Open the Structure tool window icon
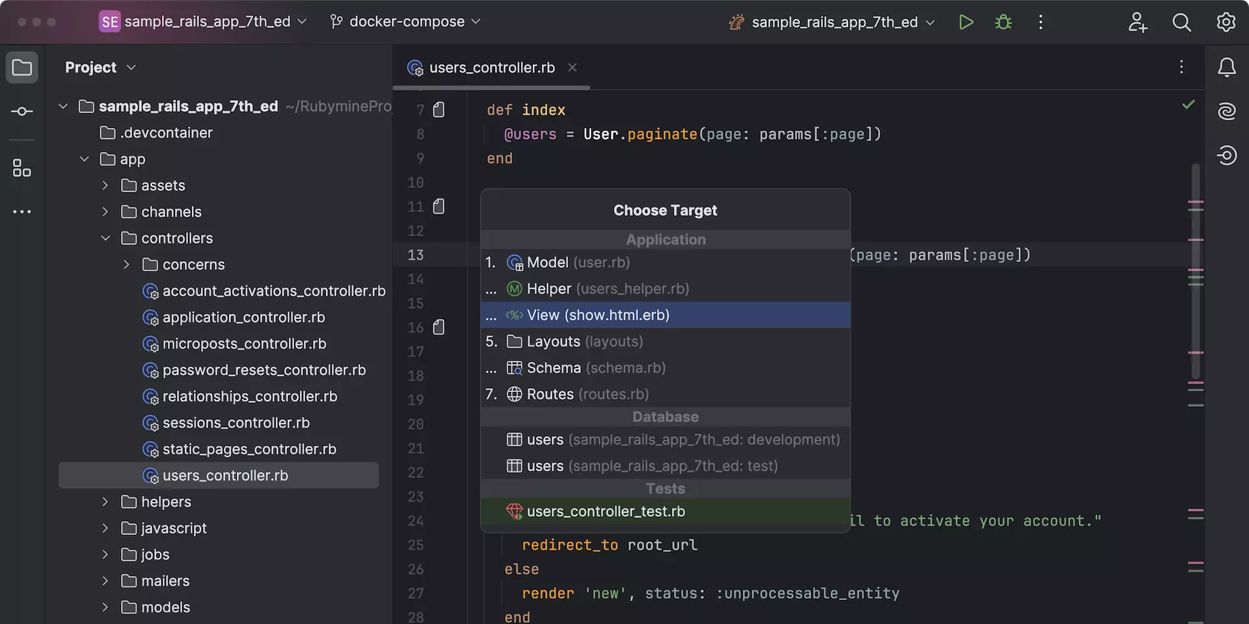This screenshot has height=624, width=1249. tap(22, 168)
